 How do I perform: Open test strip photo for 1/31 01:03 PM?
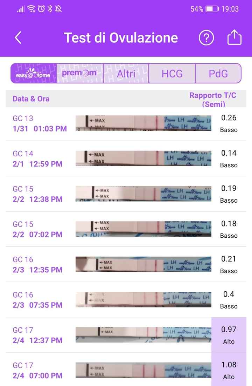143,123
